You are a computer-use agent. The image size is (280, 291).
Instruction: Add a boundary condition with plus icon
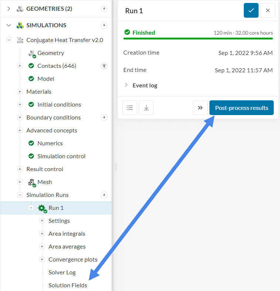pyautogui.click(x=104, y=118)
